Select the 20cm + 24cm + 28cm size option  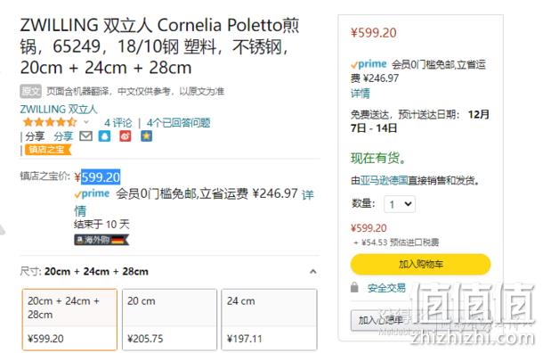(x=69, y=319)
